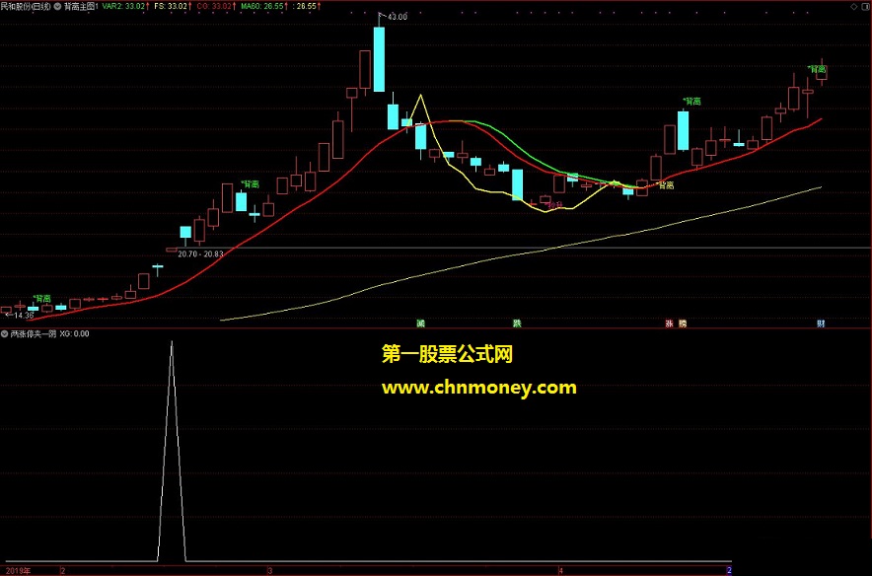This screenshot has width=872, height=576.
Task: Click the FS: 33.02 indicator value
Action: point(173,7)
